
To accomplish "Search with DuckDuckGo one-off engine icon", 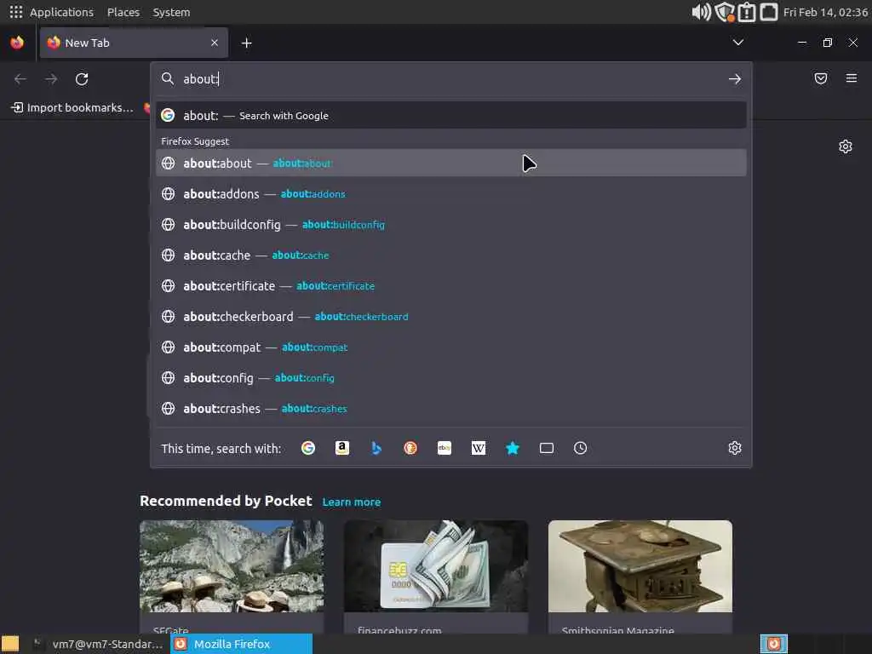I will click(410, 448).
